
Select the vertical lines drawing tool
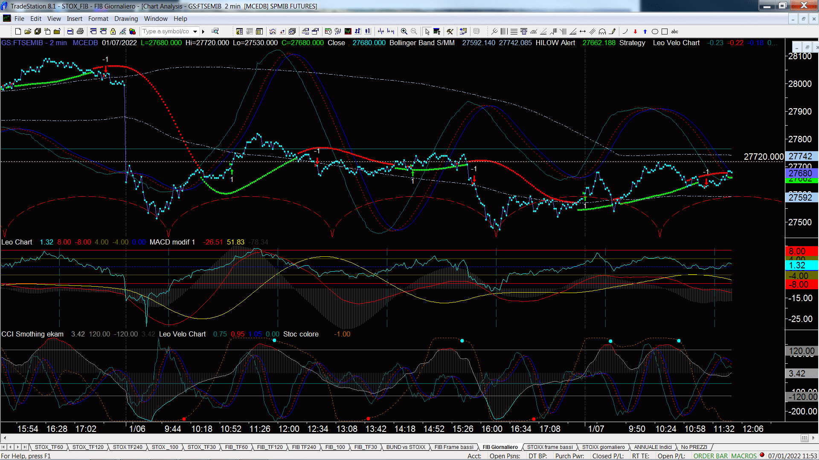[504, 31]
